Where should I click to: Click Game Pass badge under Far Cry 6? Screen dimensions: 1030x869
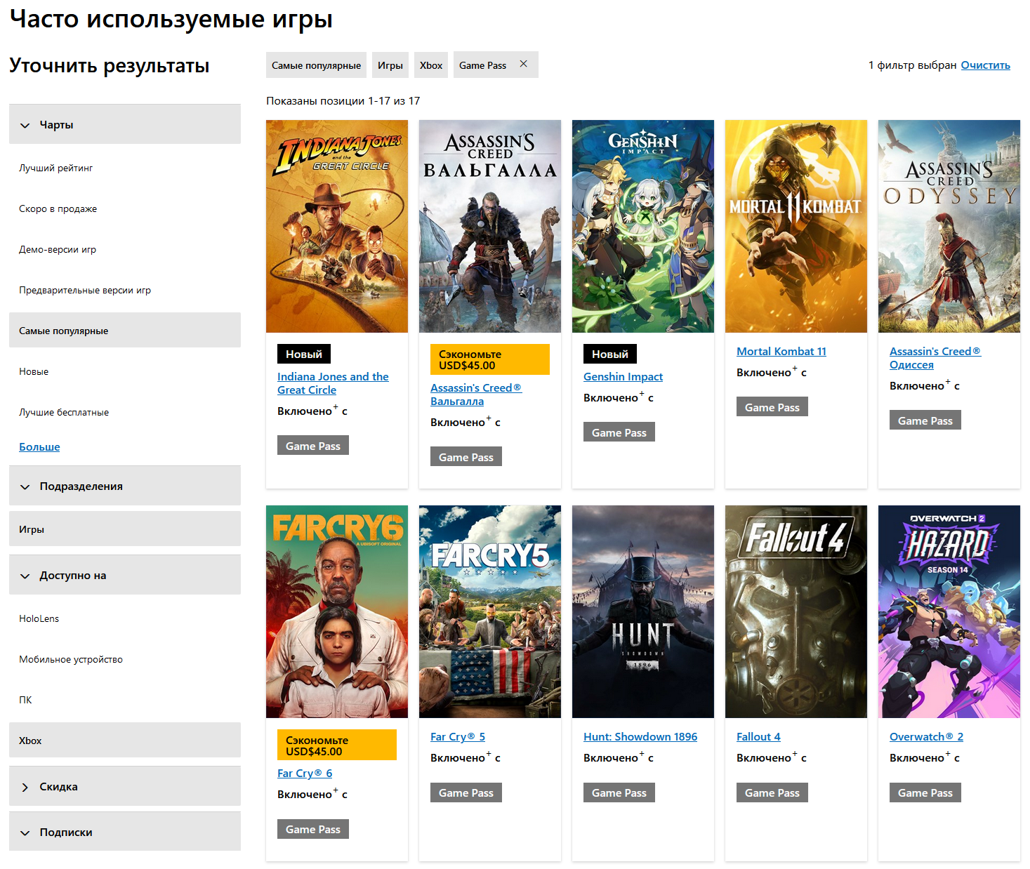pyautogui.click(x=313, y=829)
